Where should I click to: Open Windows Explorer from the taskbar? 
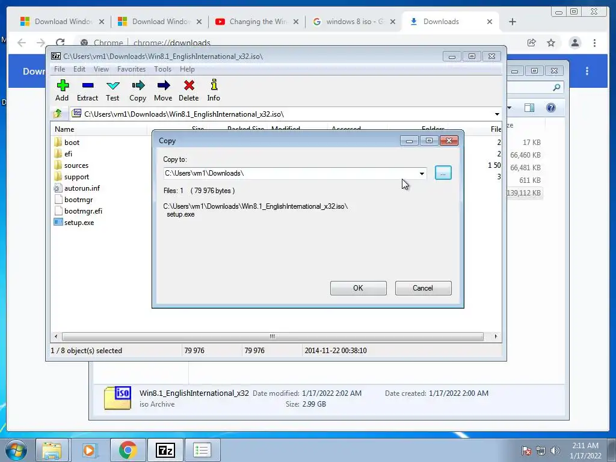click(52, 450)
